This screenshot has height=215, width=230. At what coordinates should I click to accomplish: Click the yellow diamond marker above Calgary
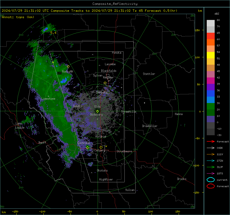point(101,147)
